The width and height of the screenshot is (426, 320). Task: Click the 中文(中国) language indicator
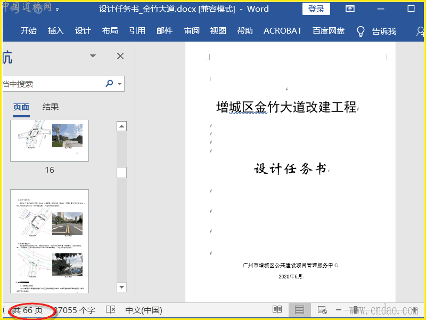tap(143, 310)
